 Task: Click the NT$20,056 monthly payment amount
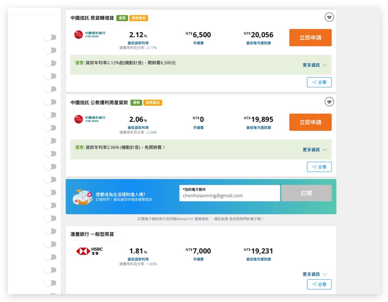click(x=258, y=35)
